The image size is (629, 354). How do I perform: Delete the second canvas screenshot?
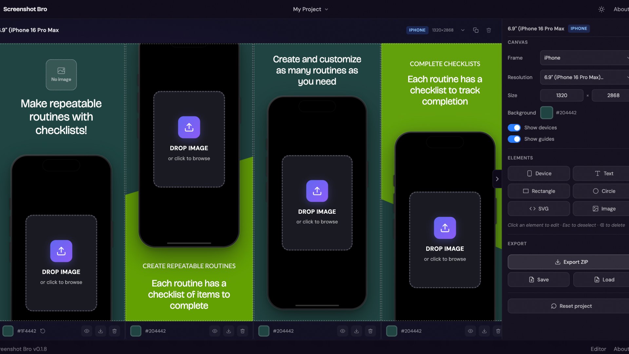tap(242, 331)
